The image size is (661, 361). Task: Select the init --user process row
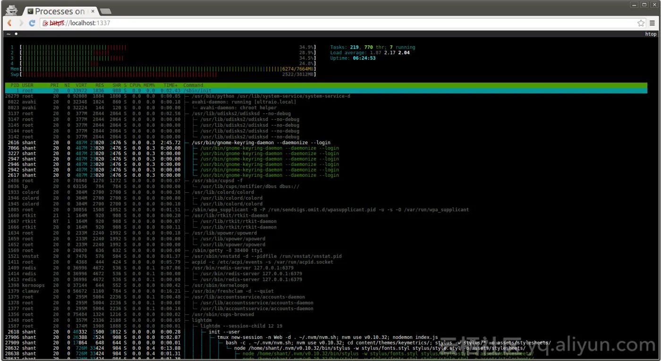[326, 332]
